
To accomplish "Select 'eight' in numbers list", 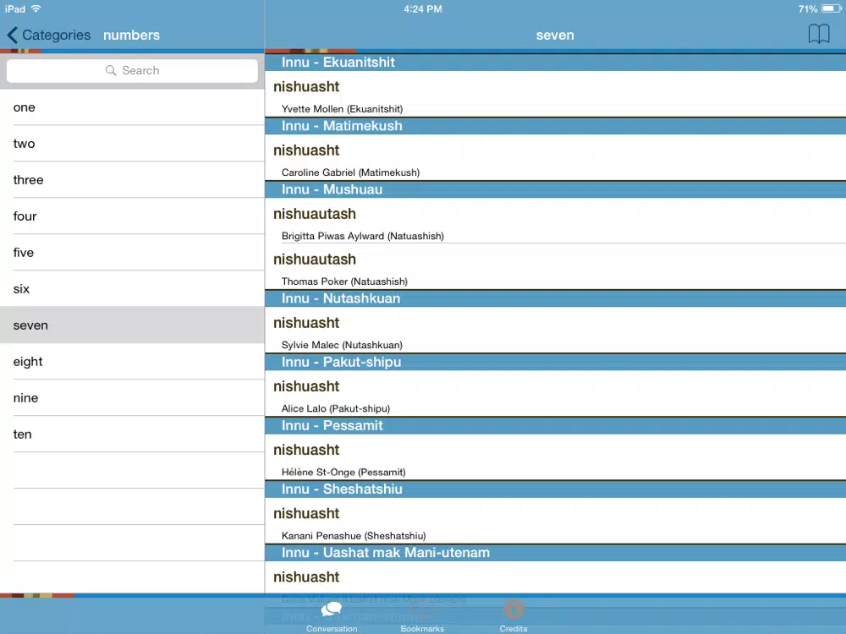I will coord(132,362).
